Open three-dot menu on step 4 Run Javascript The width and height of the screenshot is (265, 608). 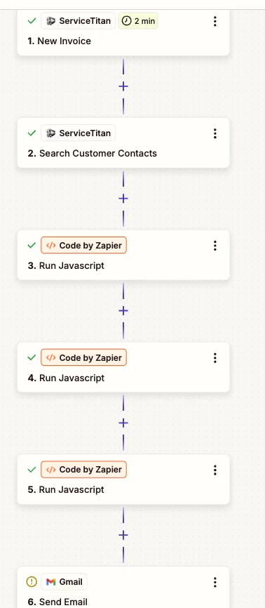coord(215,358)
